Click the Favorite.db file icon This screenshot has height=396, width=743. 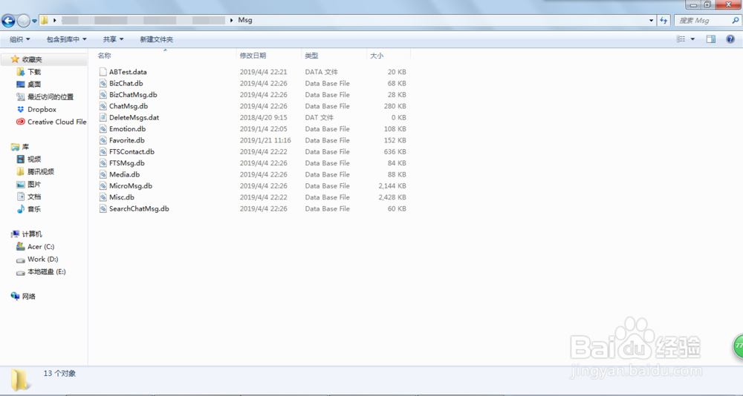[103, 140]
